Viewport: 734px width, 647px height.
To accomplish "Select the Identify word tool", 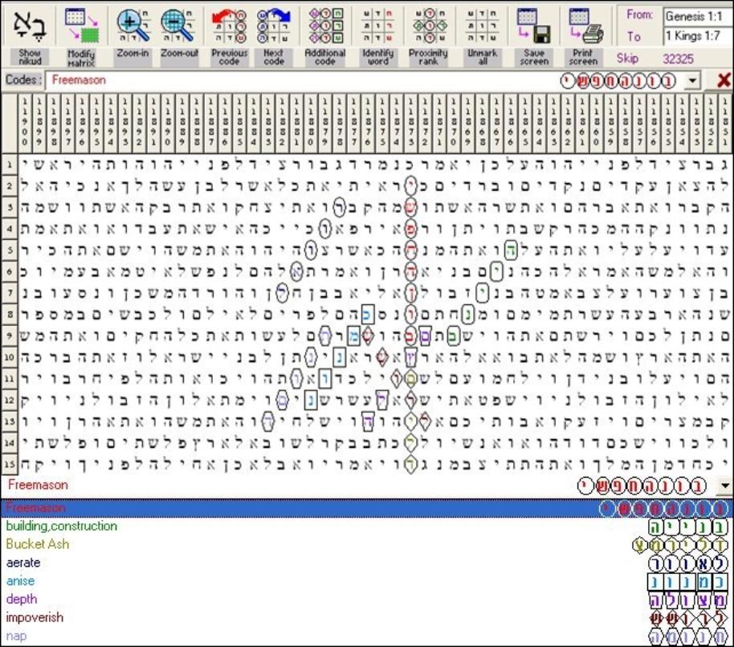I will click(x=378, y=26).
